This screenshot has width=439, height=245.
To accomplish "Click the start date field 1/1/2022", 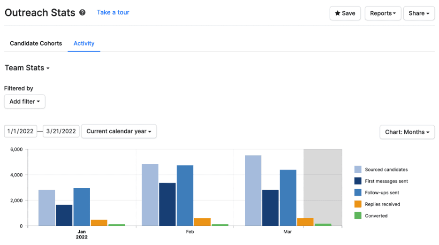I will tap(21, 131).
